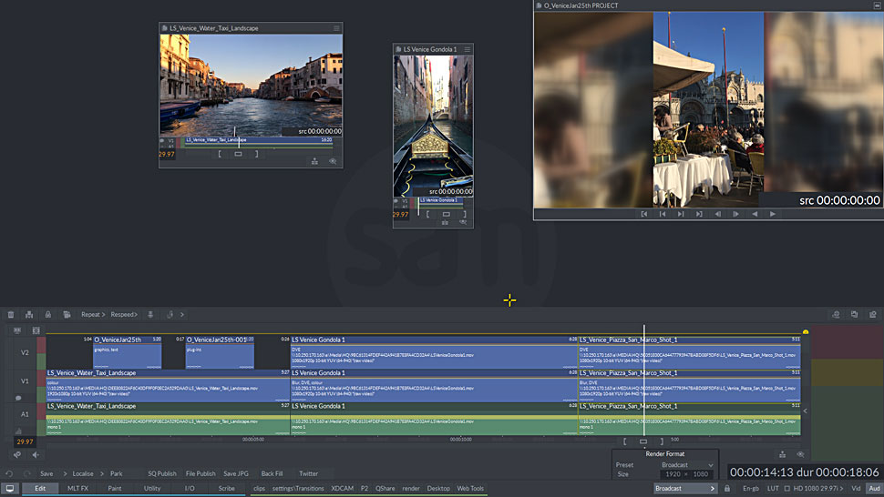Expand the Repeat menu in timeline toolbar

click(x=92, y=315)
